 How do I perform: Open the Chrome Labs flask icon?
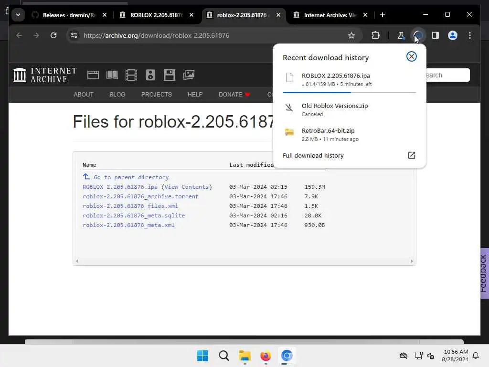tap(401, 35)
